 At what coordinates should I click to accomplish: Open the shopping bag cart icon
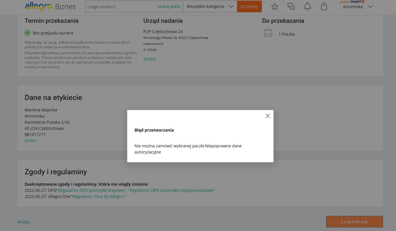coord(324,6)
